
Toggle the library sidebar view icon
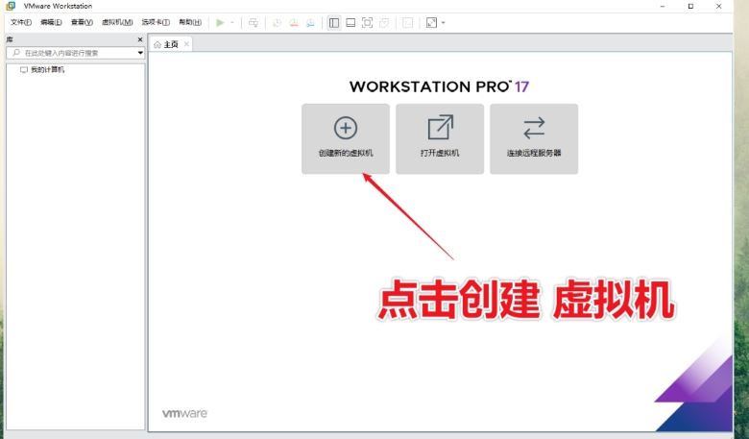tap(334, 22)
